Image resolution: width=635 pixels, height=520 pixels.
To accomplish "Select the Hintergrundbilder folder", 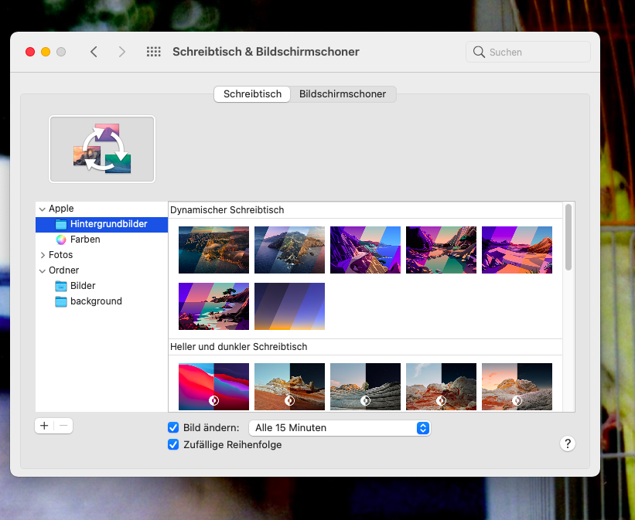I will [101, 224].
